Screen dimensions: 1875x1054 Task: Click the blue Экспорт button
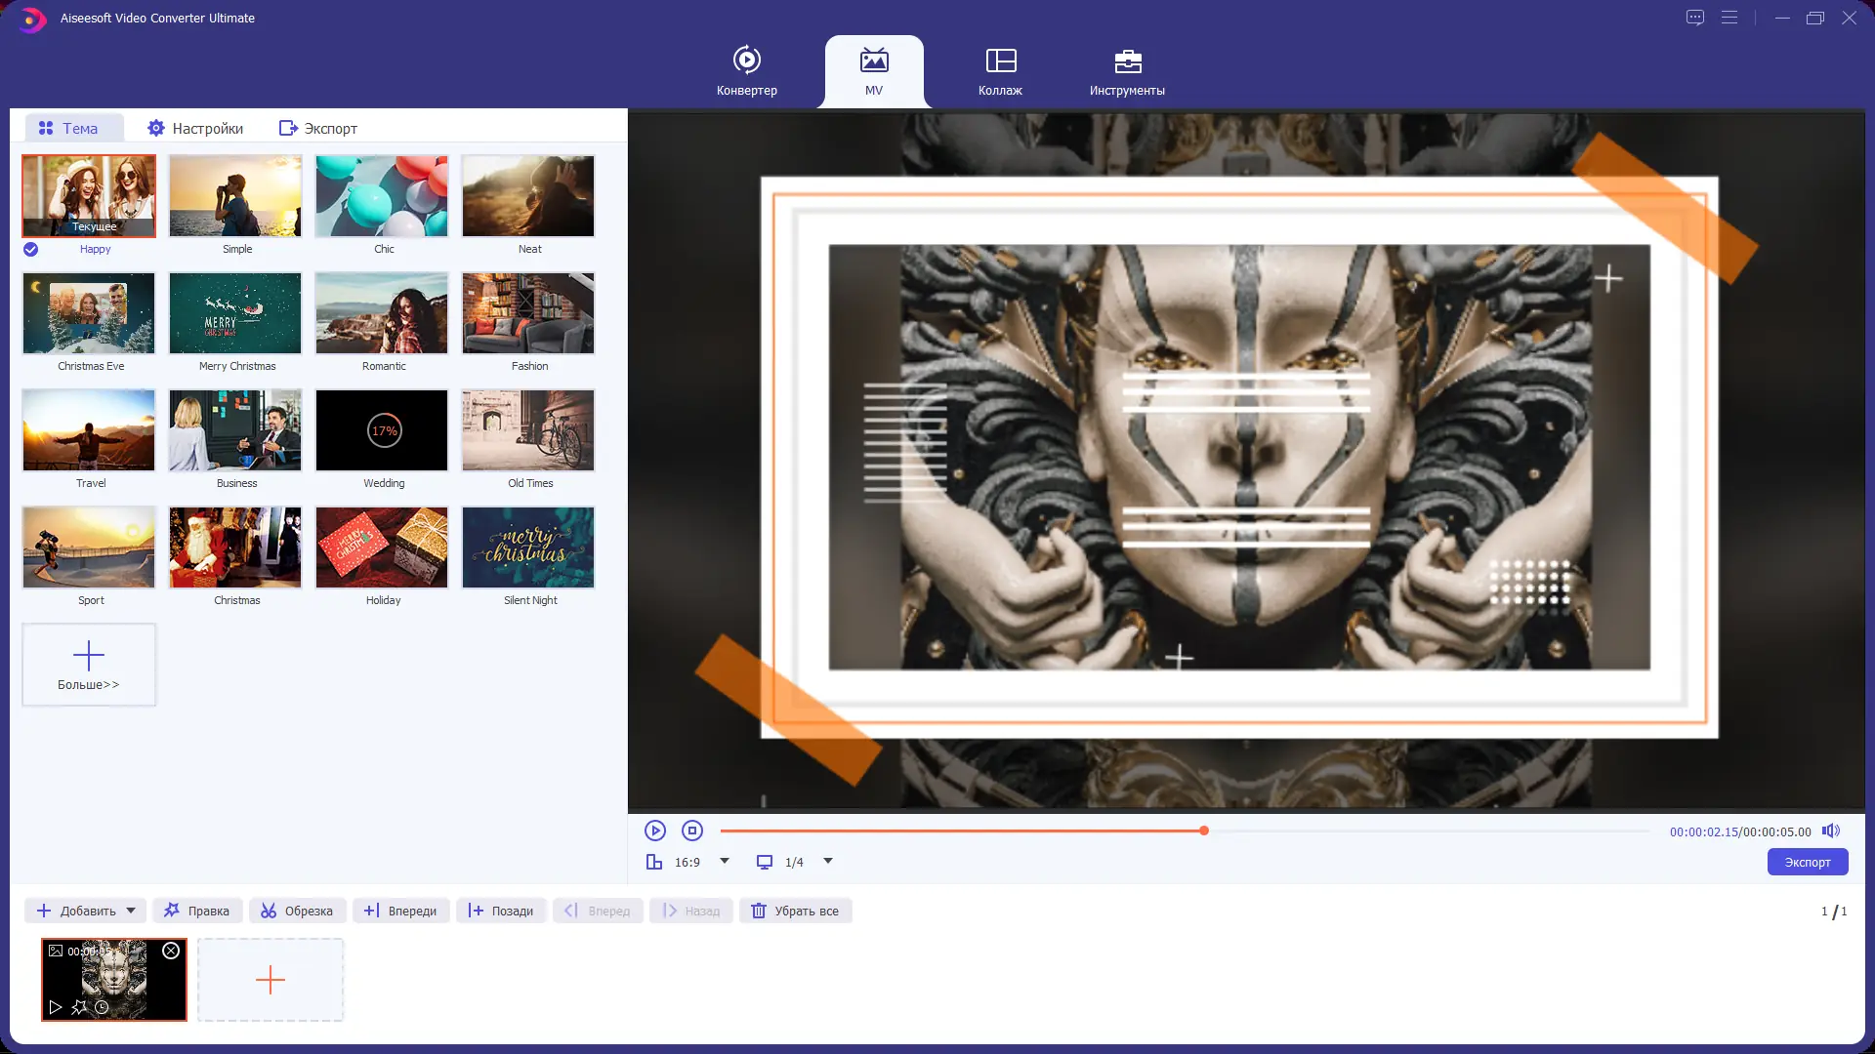(x=1807, y=862)
